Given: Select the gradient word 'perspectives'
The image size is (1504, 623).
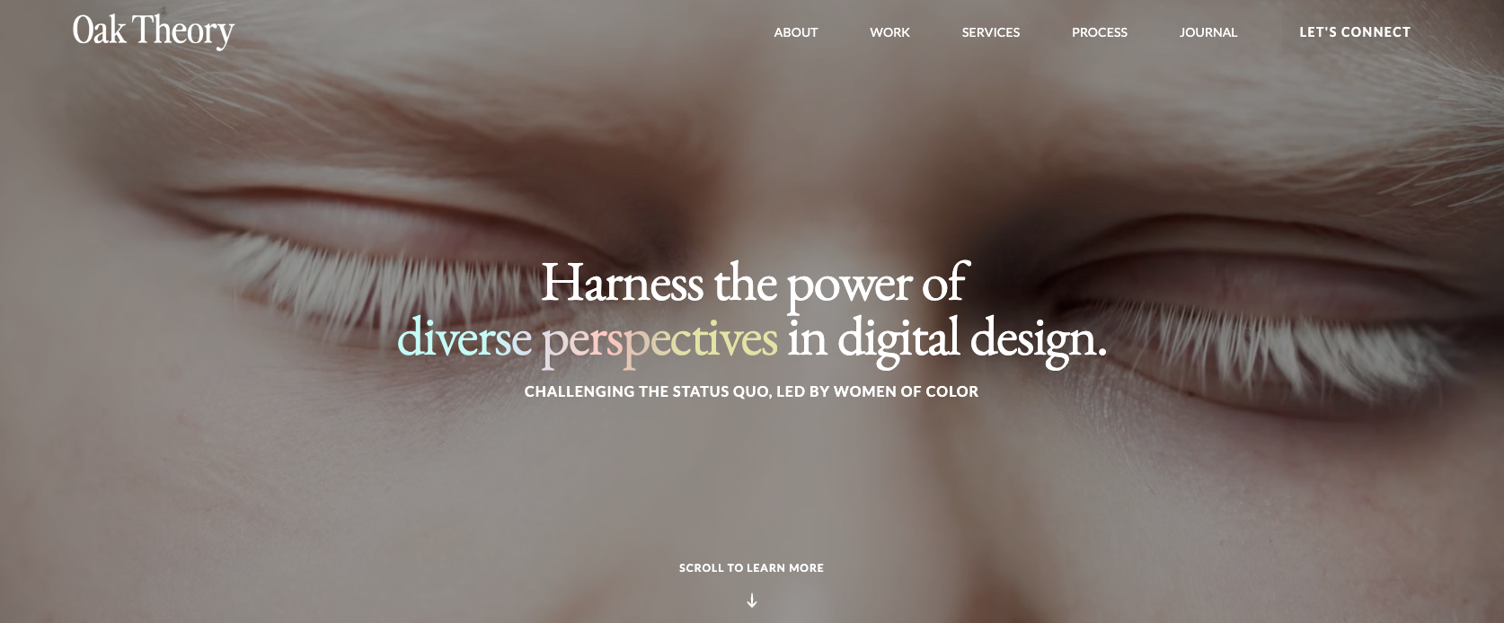Looking at the screenshot, I should (x=659, y=341).
